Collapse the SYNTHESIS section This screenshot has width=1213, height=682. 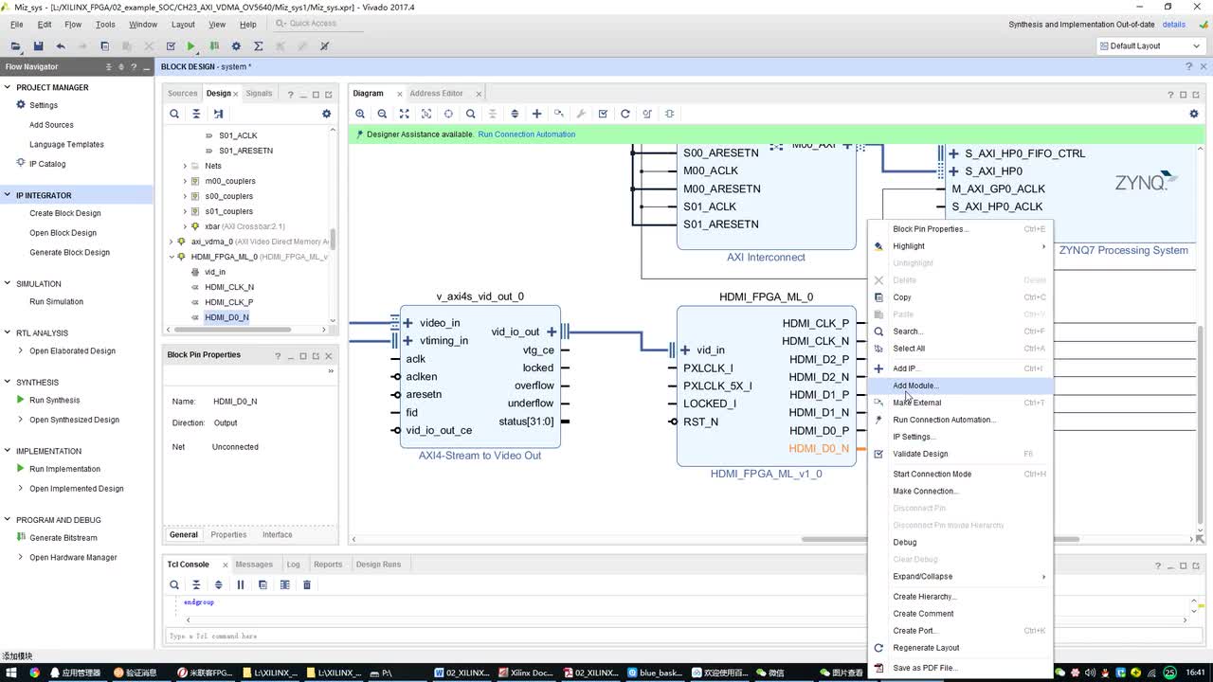[8, 382]
